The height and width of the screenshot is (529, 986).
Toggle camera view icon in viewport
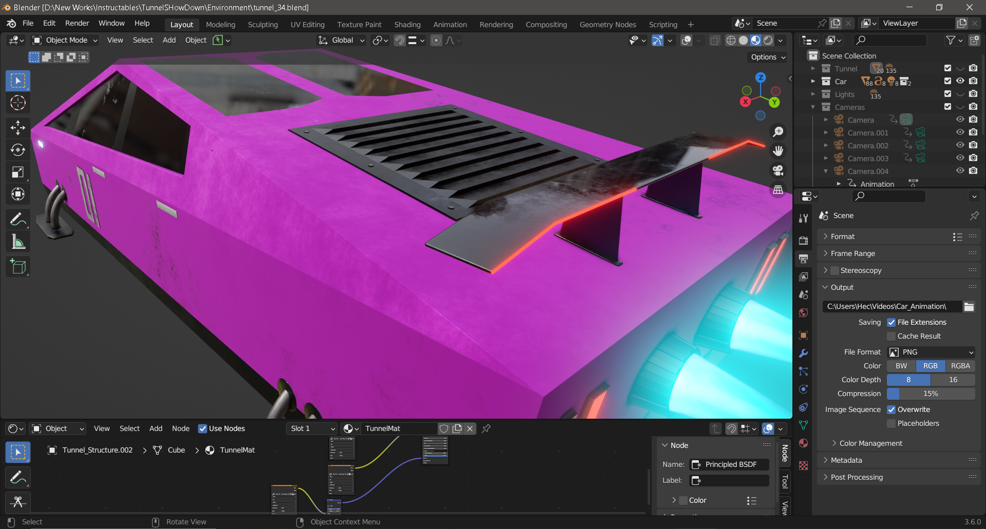tap(779, 170)
